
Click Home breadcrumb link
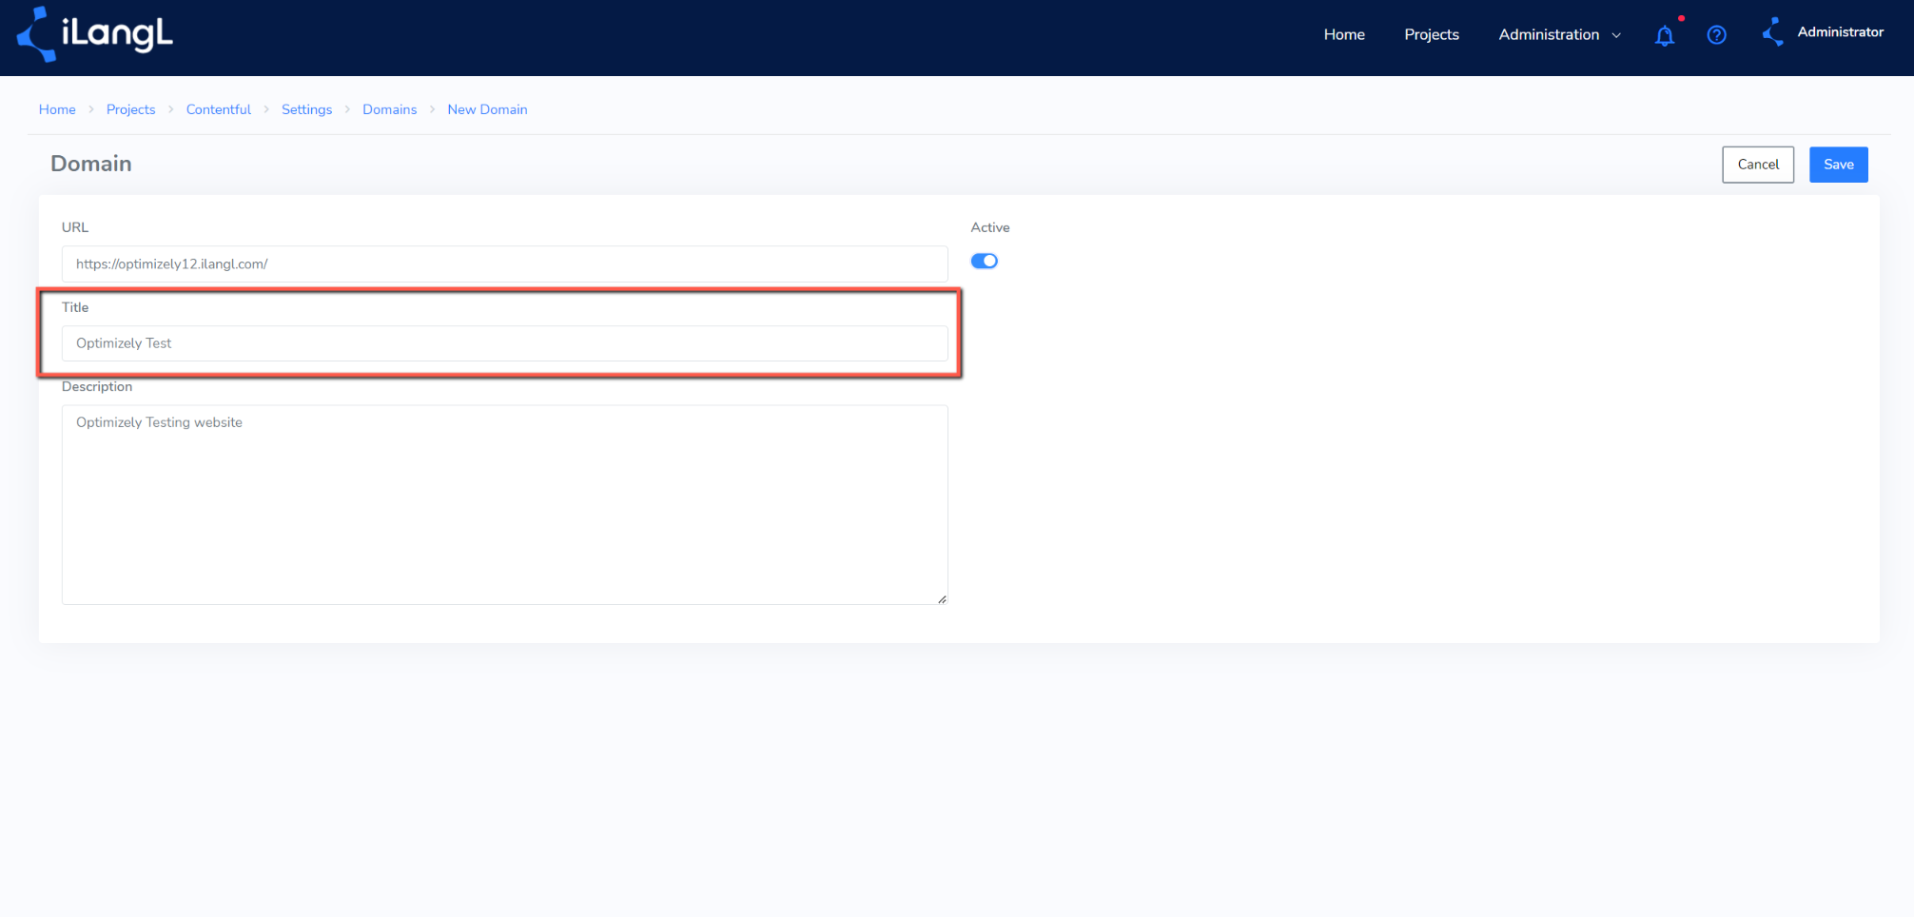57,109
